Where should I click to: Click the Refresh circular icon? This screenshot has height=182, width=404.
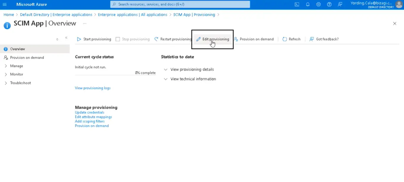pos(285,39)
